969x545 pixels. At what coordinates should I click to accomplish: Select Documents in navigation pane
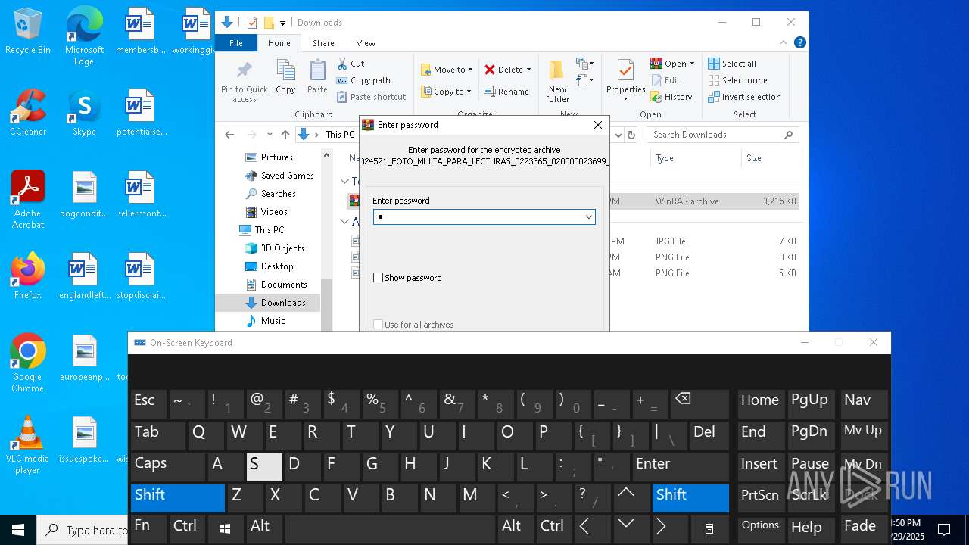284,285
